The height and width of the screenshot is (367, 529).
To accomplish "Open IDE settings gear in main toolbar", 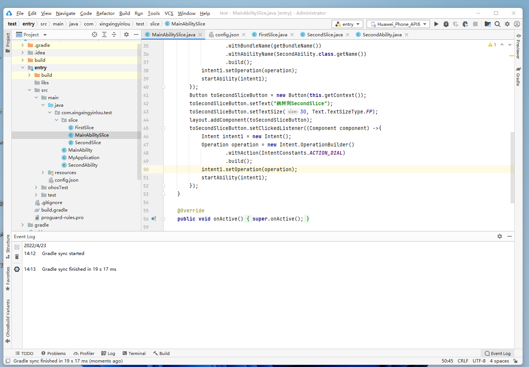I will tap(507, 24).
